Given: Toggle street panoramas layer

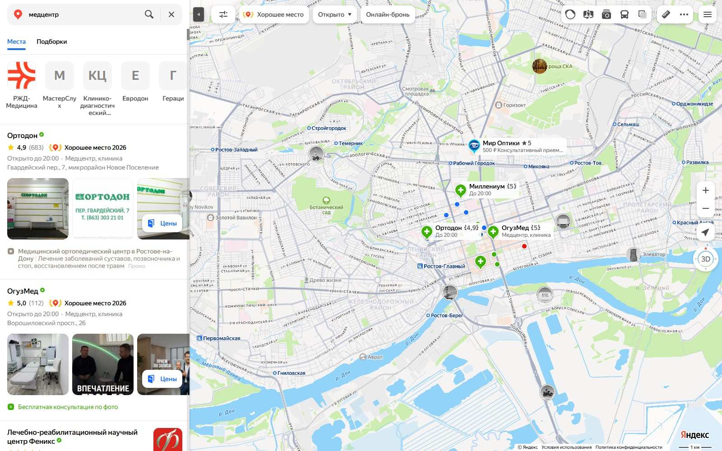Looking at the screenshot, I should coord(588,14).
